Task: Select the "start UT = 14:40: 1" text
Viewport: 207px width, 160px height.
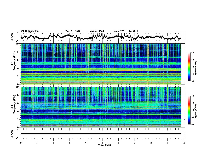Action: click(126, 31)
